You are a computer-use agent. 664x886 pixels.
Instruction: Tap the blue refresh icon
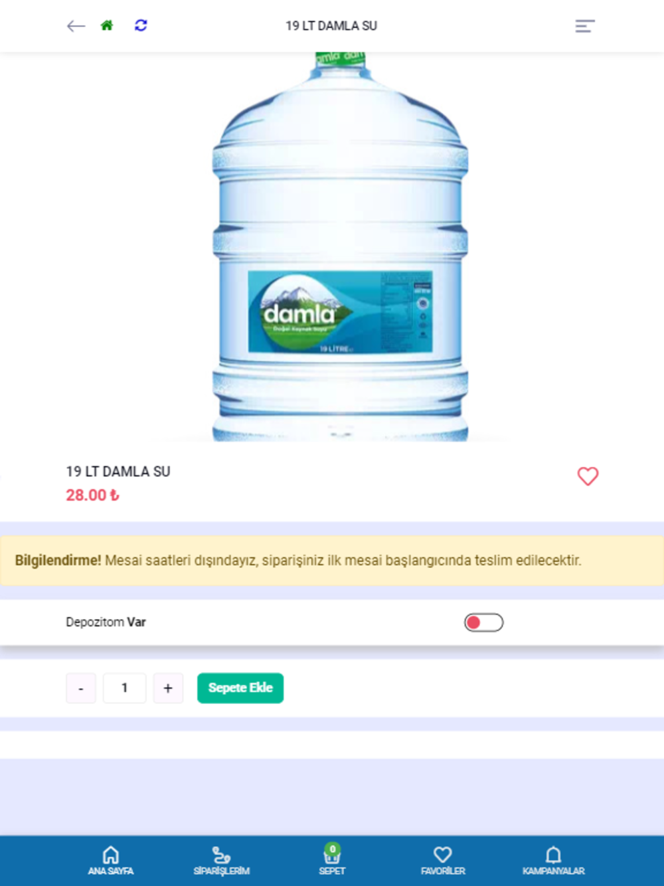tap(141, 25)
